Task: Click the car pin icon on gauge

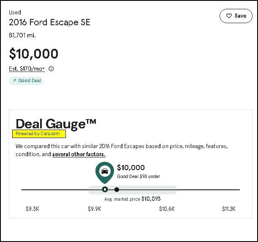Action: tap(105, 171)
